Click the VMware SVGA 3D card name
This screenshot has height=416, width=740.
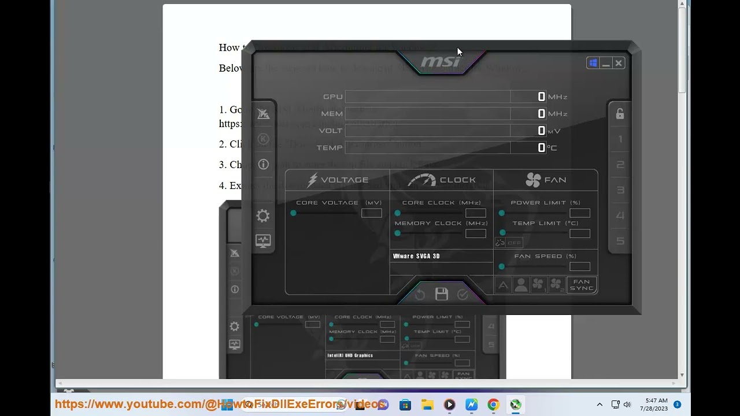(x=416, y=256)
